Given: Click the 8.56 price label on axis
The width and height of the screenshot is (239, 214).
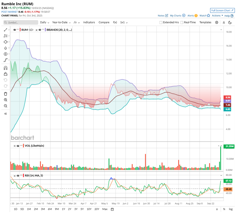Looking at the screenshot, I should click(228, 97).
